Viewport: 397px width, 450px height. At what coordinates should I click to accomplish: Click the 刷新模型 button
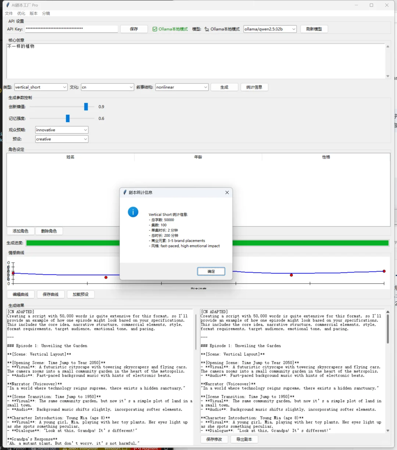tap(314, 29)
